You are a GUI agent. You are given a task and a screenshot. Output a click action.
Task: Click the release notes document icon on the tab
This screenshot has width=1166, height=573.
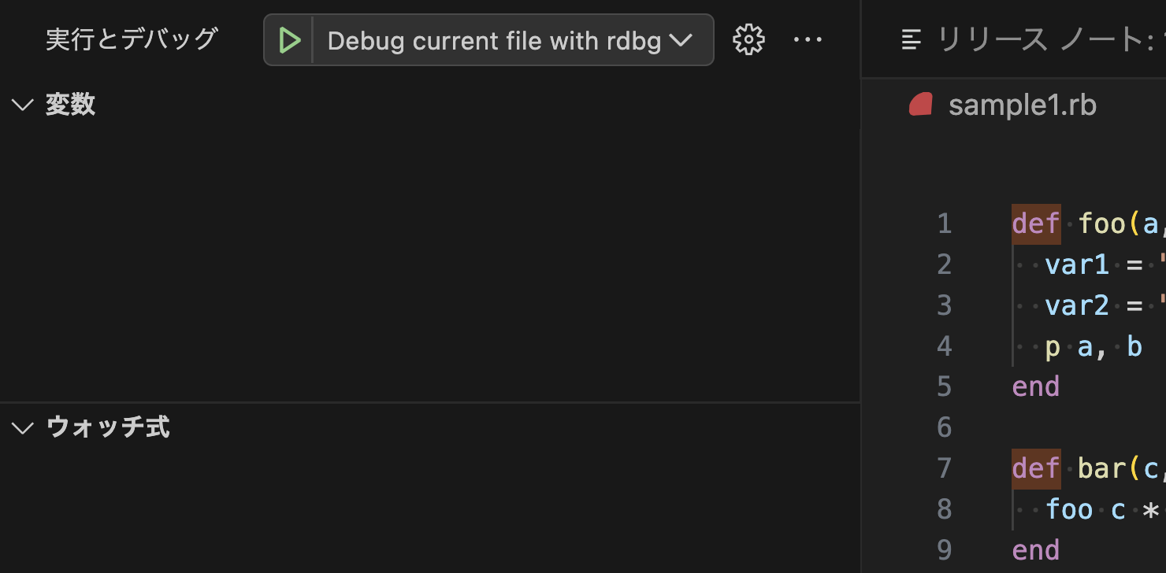click(910, 39)
